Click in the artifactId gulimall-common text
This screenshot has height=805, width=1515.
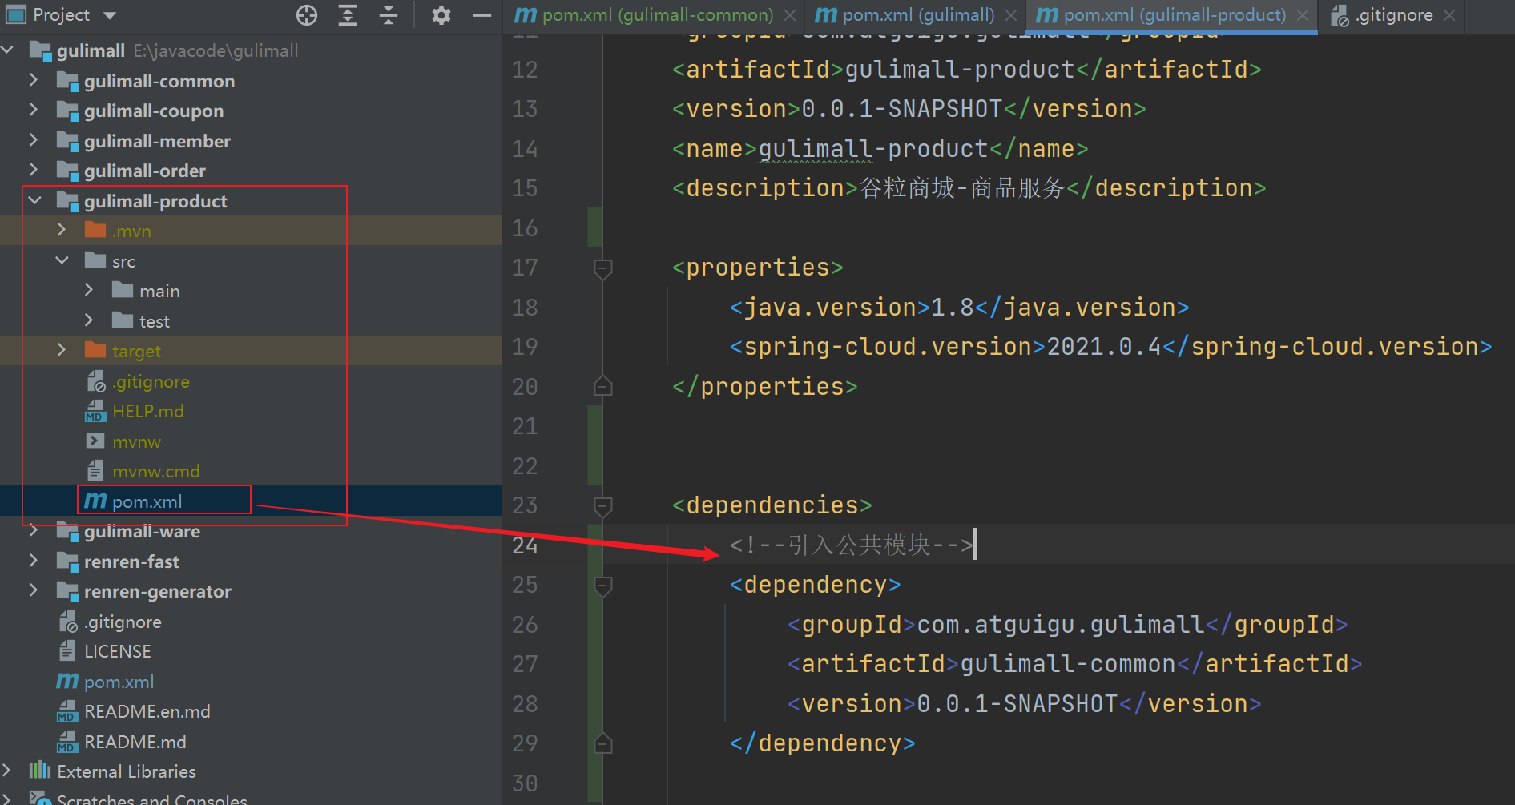coord(1068,664)
